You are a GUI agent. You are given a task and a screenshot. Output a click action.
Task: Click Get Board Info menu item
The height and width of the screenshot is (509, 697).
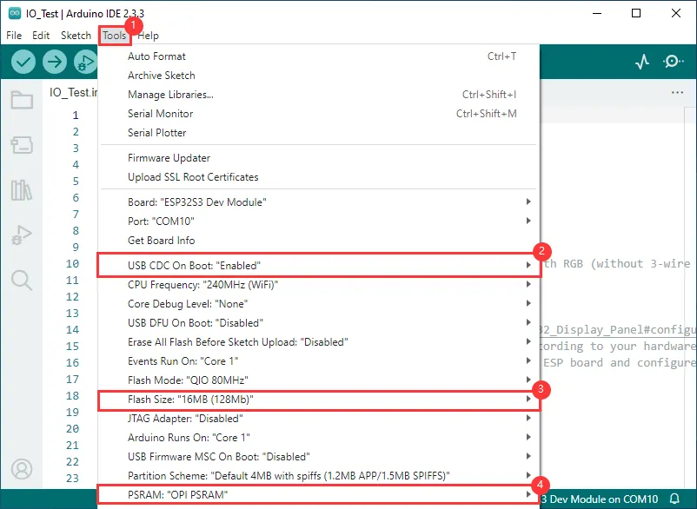click(x=162, y=241)
